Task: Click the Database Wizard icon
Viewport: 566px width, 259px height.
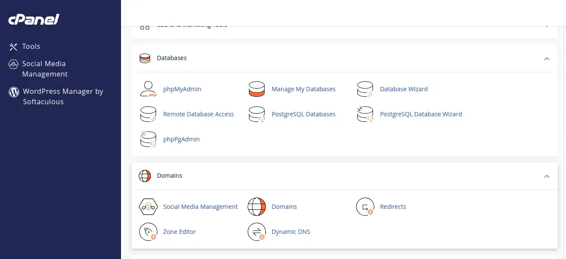Action: point(365,89)
